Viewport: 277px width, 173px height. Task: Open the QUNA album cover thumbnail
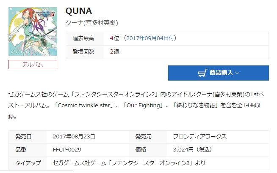pyautogui.click(x=33, y=33)
